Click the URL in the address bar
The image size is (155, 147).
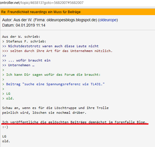(42, 3)
